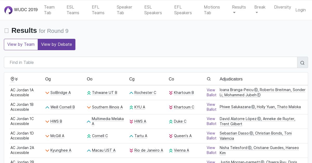Click the ballot column magnifier icon

[209, 79]
